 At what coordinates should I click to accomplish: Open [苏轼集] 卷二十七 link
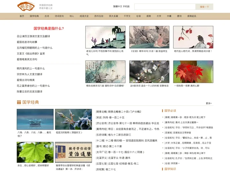(x=106, y=169)
